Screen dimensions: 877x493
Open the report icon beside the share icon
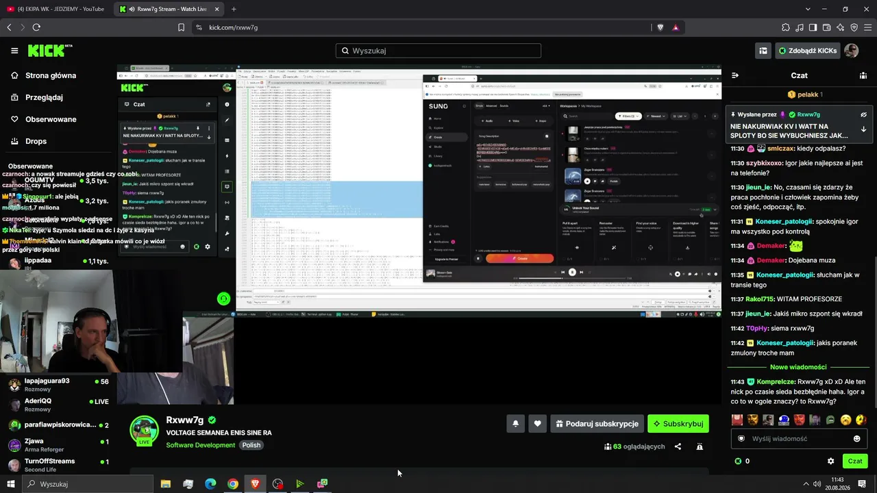coord(700,446)
